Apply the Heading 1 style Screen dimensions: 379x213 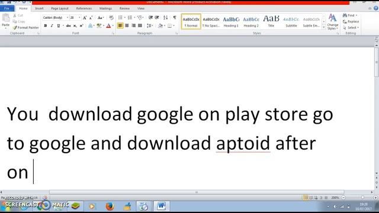coord(231,21)
